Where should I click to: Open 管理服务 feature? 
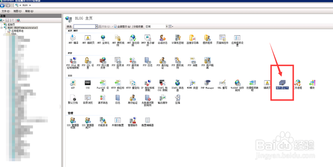[133, 122]
